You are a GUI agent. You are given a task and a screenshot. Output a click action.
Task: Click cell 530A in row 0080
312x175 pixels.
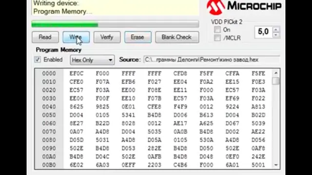pos(206,140)
